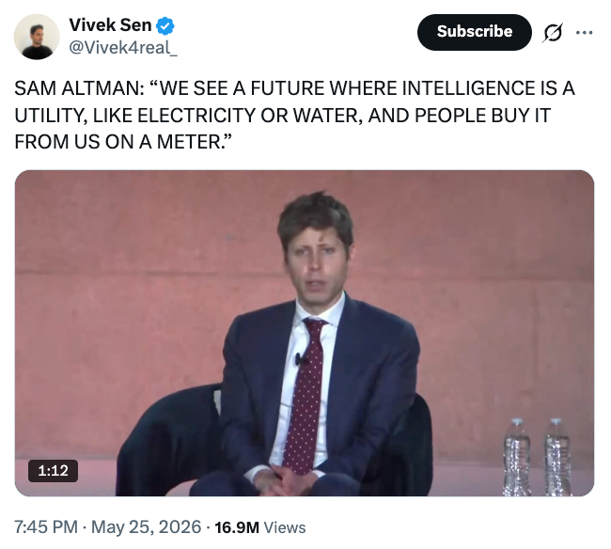
Task: Click the tweet line ending with METER
Action: tap(123, 141)
